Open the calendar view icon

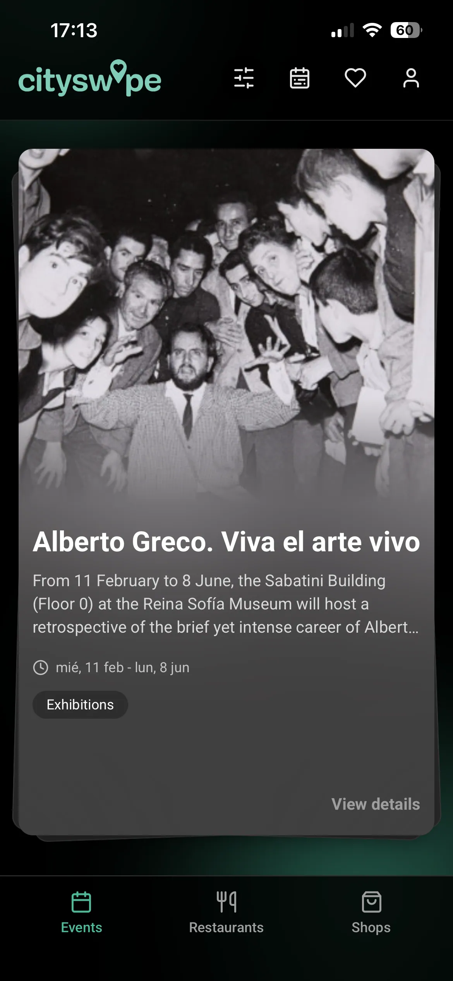300,78
